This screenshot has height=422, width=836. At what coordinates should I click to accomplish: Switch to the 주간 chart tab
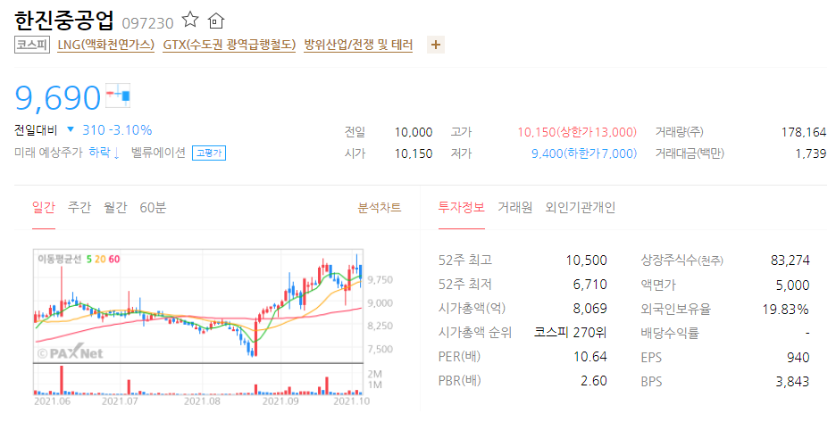click(79, 207)
